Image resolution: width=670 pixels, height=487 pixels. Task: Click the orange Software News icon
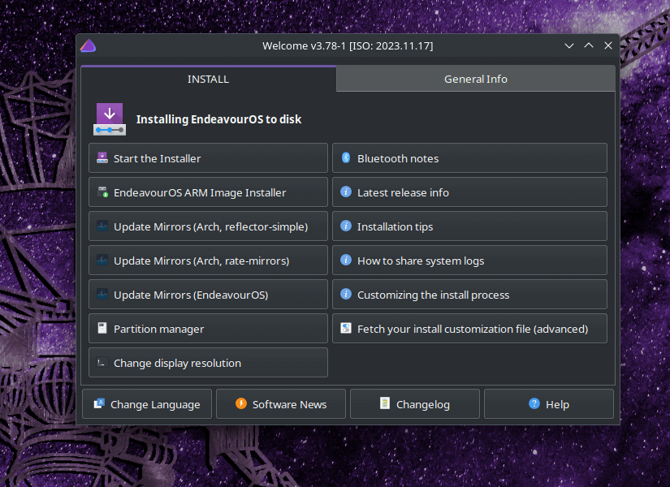(x=240, y=403)
